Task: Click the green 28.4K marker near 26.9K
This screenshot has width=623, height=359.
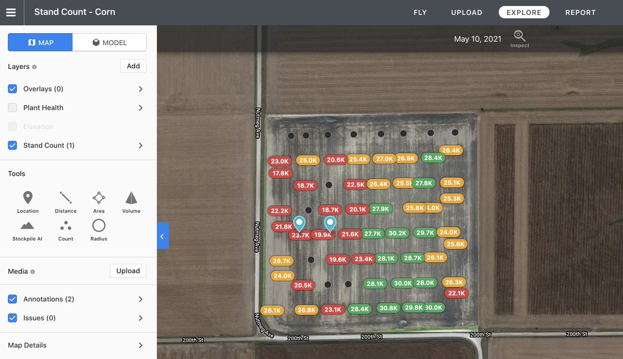Action: [433, 158]
